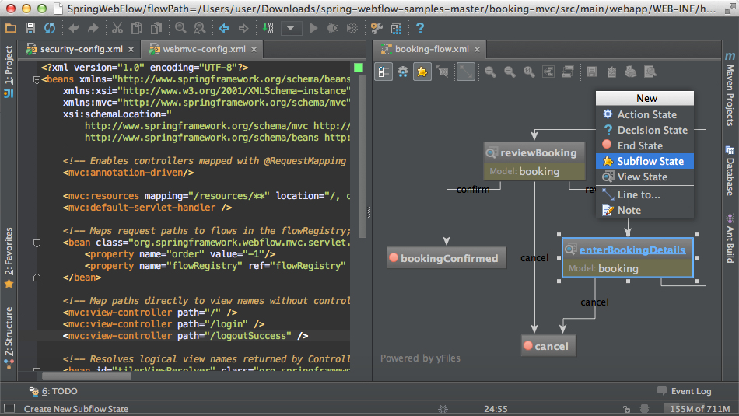Open Settings via the wrench icon

(377, 28)
